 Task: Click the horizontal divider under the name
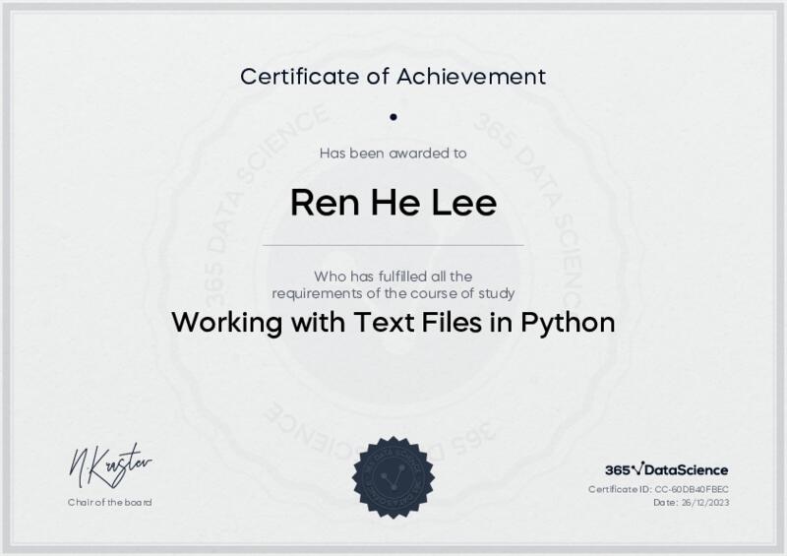[x=393, y=245]
